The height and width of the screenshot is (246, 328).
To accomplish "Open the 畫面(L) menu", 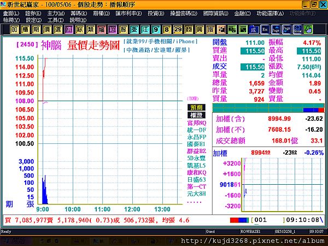I will tap(11, 14).
